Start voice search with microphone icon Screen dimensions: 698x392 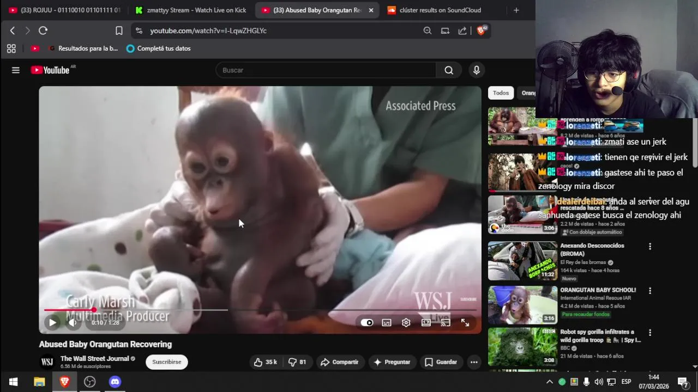coord(477,70)
